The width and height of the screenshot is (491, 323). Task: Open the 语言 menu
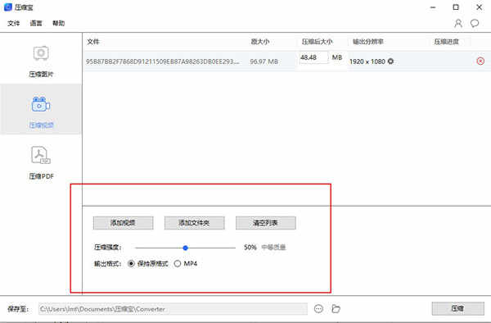[36, 23]
